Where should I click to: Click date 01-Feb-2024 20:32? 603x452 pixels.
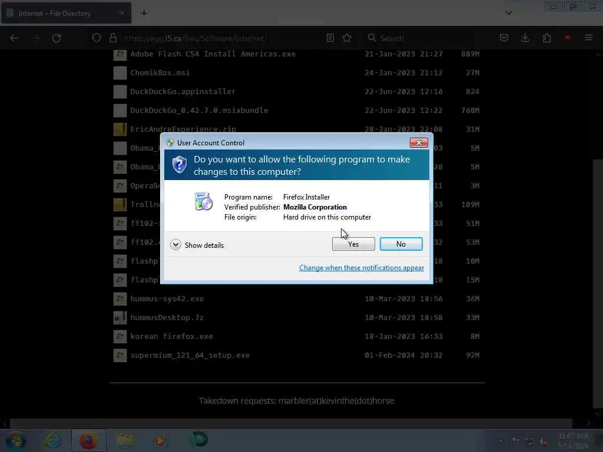pyautogui.click(x=403, y=355)
